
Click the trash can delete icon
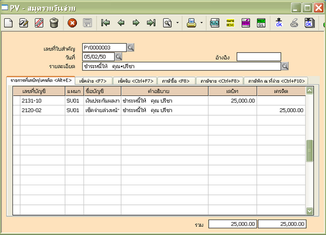coord(54,23)
